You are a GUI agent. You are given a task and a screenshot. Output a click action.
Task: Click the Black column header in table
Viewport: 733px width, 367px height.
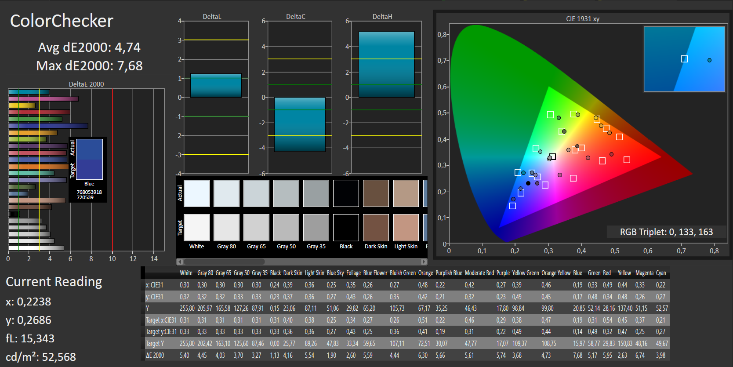point(275,273)
